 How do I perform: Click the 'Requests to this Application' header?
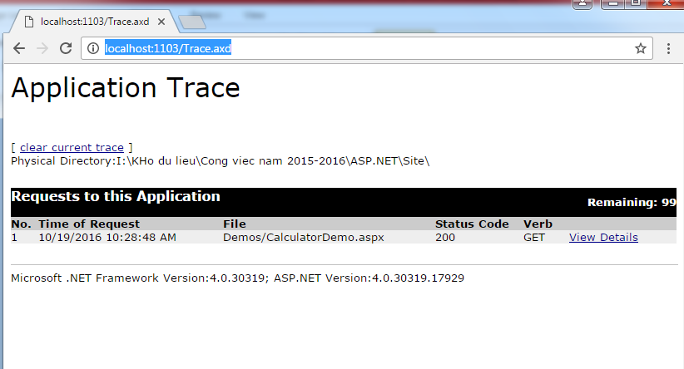point(116,197)
